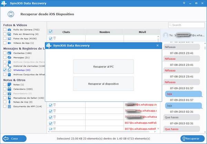Click the Marcadores de Safari icon

click(9, 98)
